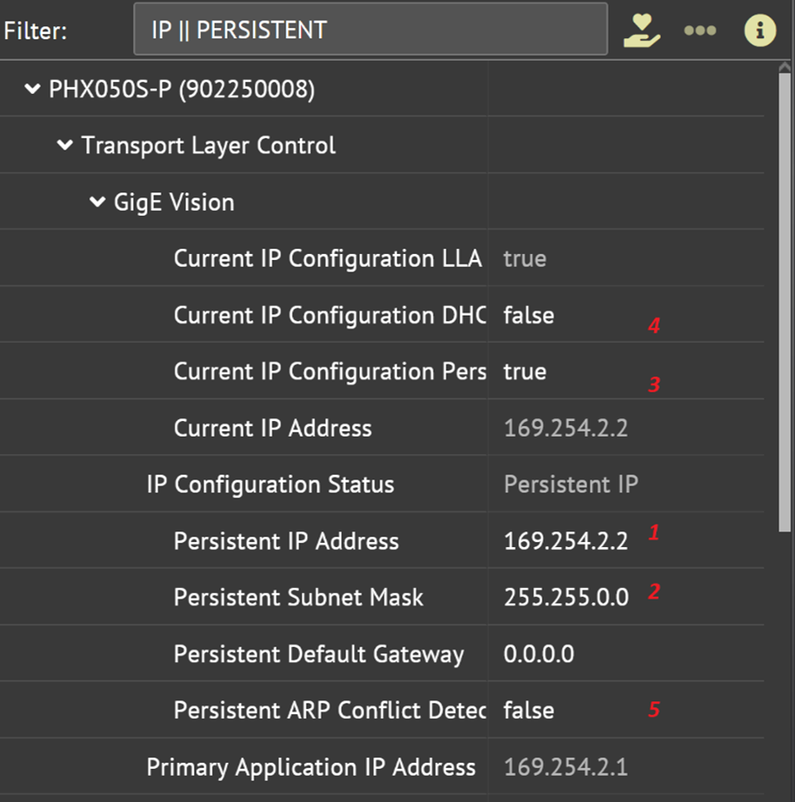Image resolution: width=795 pixels, height=802 pixels.
Task: Select the IP Configuration Status row
Action: (270, 485)
